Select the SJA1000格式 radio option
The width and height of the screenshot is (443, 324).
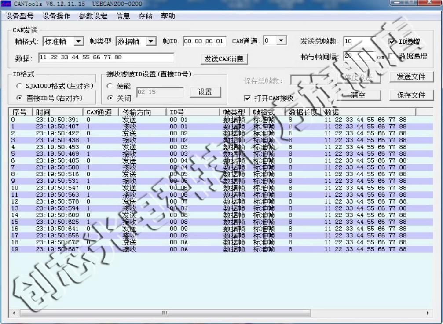[19, 86]
